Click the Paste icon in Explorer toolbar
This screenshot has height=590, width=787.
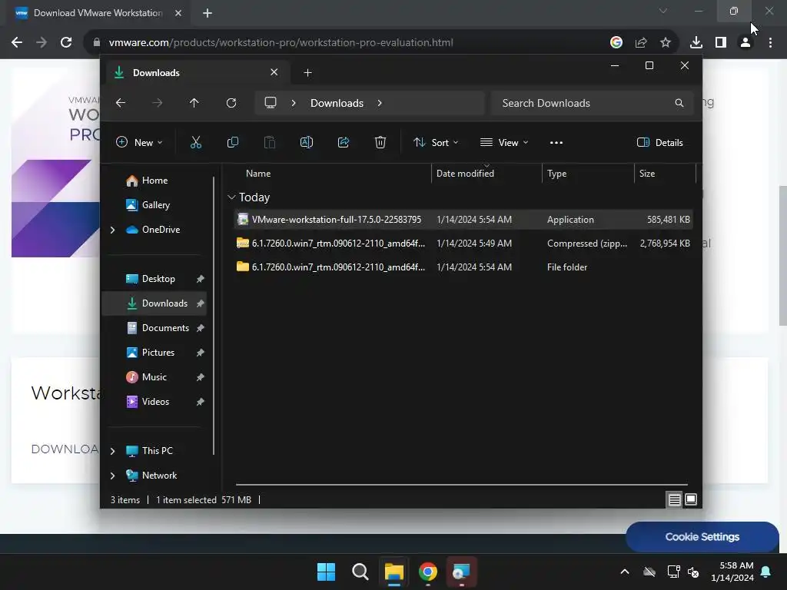tap(270, 142)
